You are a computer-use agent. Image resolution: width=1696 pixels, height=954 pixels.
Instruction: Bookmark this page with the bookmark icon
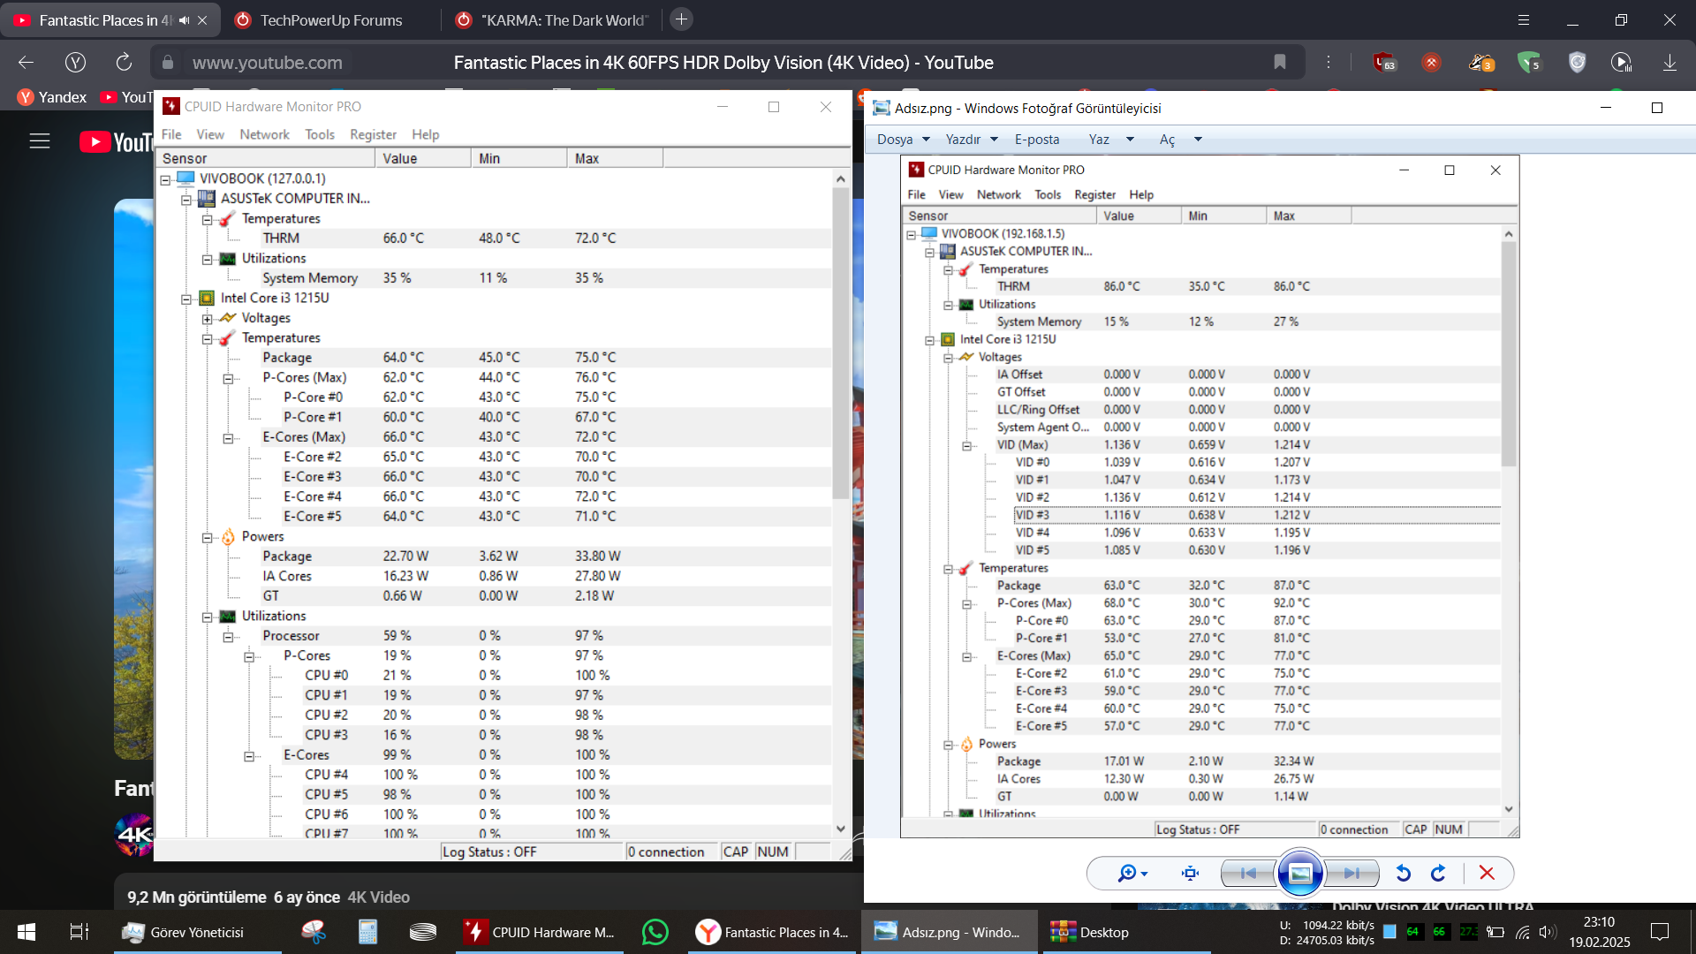pyautogui.click(x=1279, y=62)
